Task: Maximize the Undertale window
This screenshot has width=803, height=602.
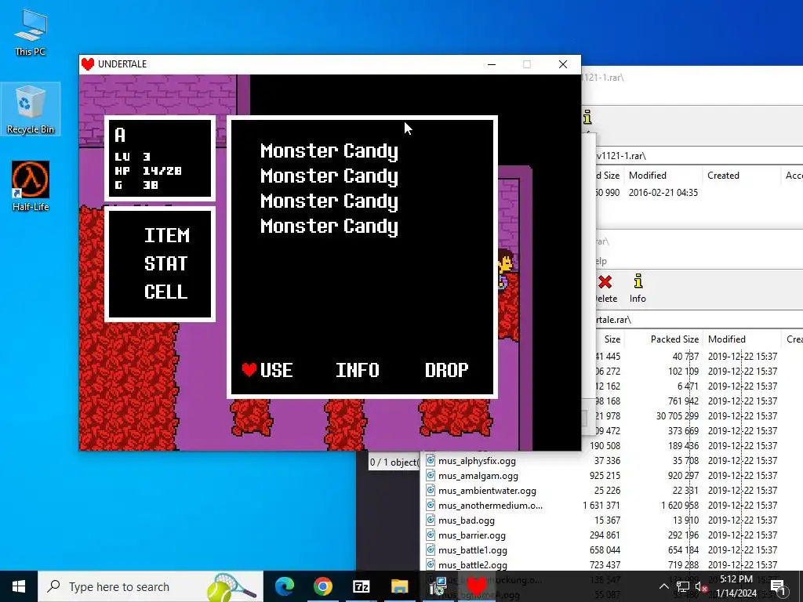Action: [526, 64]
